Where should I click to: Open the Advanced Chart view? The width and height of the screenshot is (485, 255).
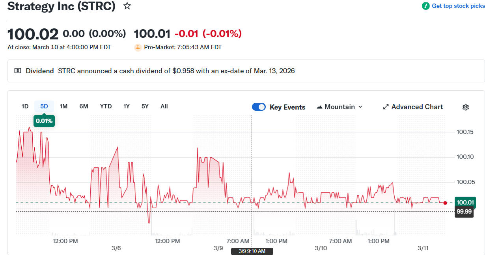(417, 107)
